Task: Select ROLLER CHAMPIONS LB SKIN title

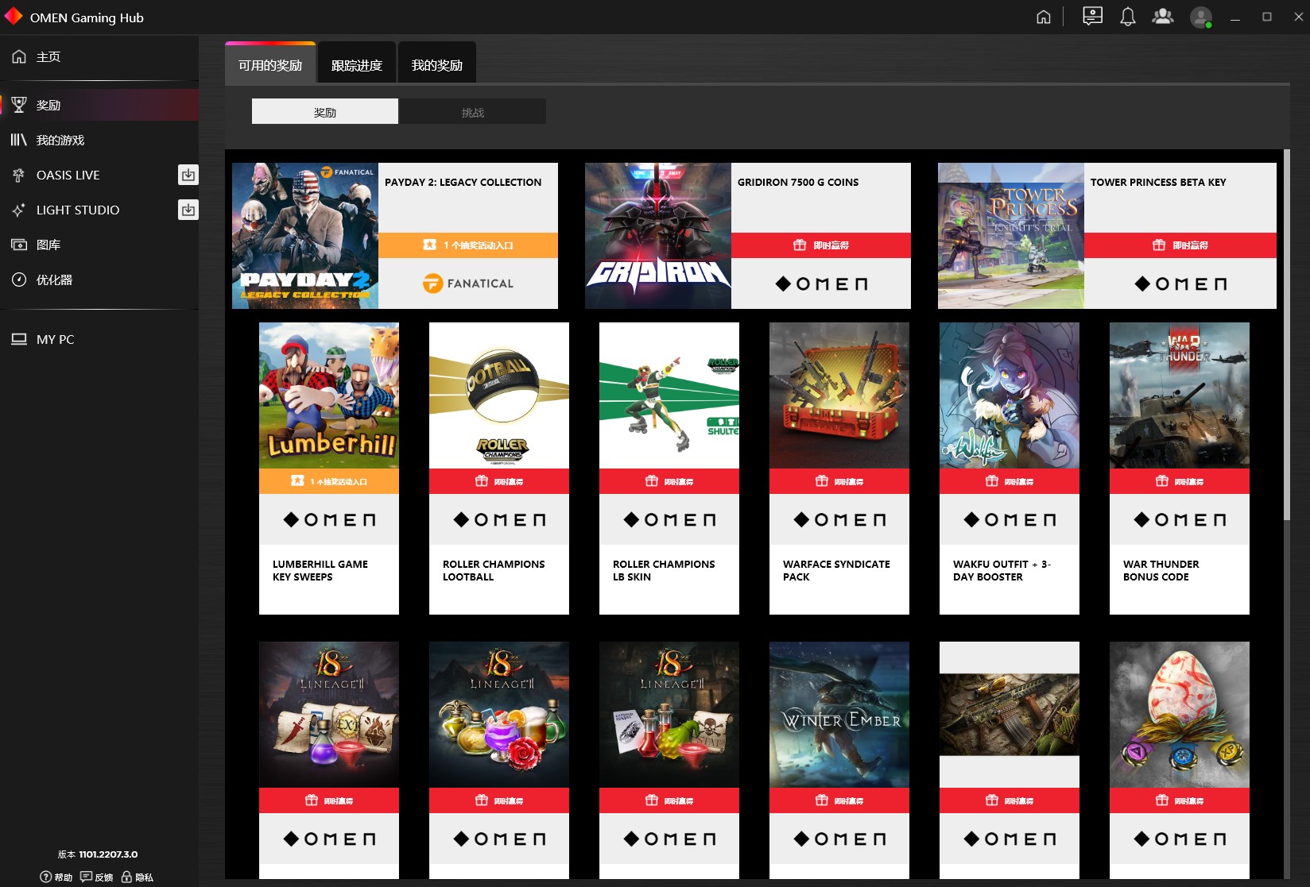Action: click(664, 570)
